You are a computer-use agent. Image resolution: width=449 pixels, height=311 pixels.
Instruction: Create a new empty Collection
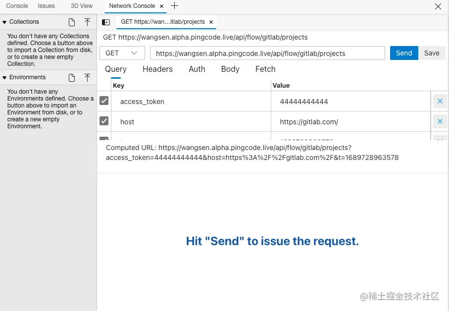click(71, 22)
